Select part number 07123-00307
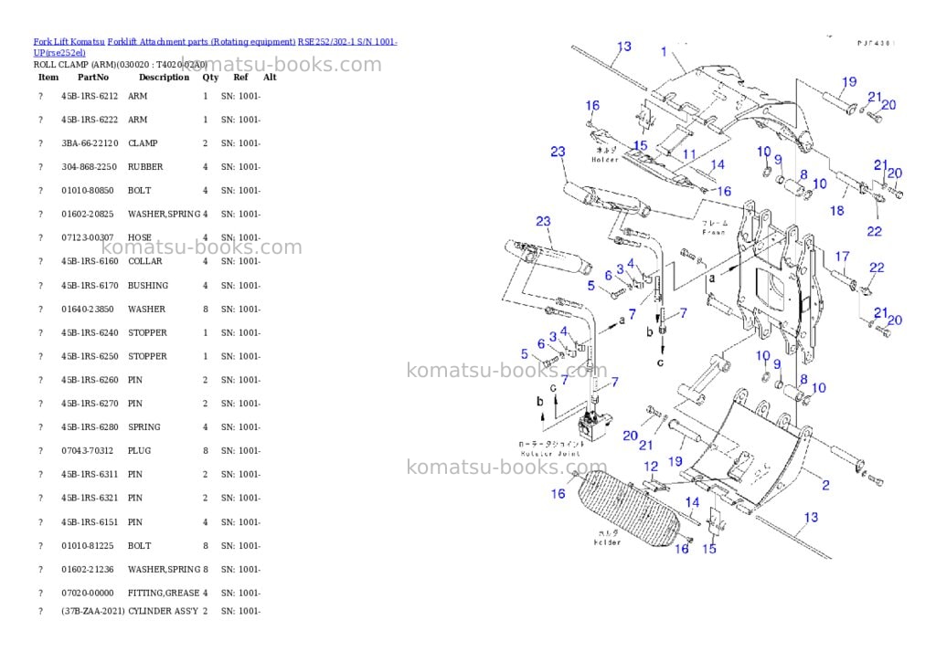Screen dimensions: 936x662 tap(87, 237)
